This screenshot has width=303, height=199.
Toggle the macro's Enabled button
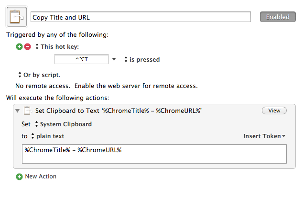[x=278, y=17]
